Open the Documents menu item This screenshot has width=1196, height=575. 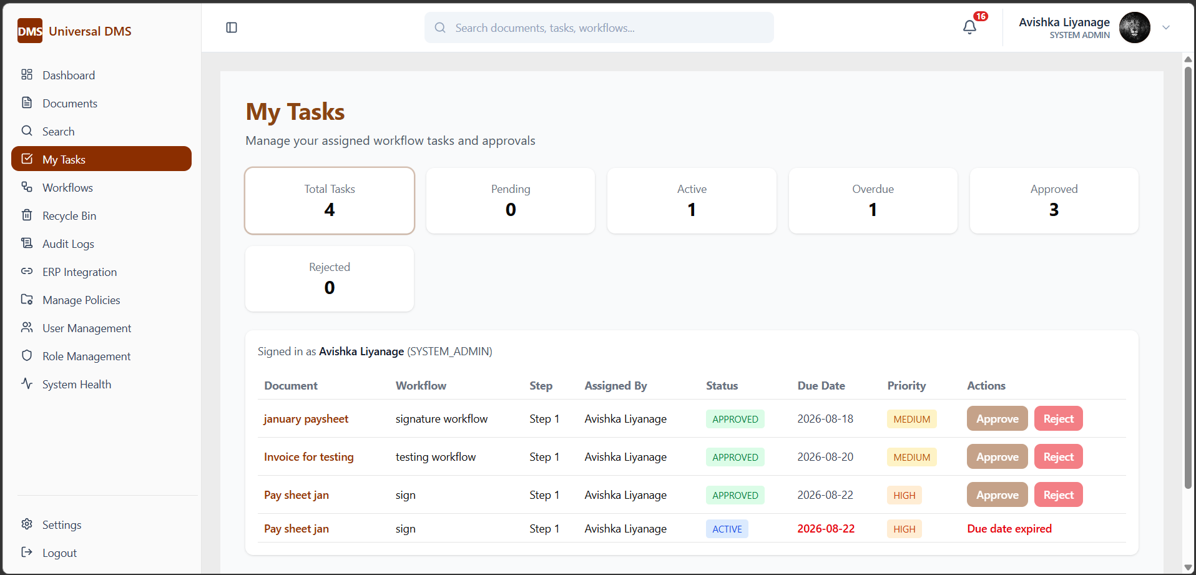pyautogui.click(x=101, y=103)
